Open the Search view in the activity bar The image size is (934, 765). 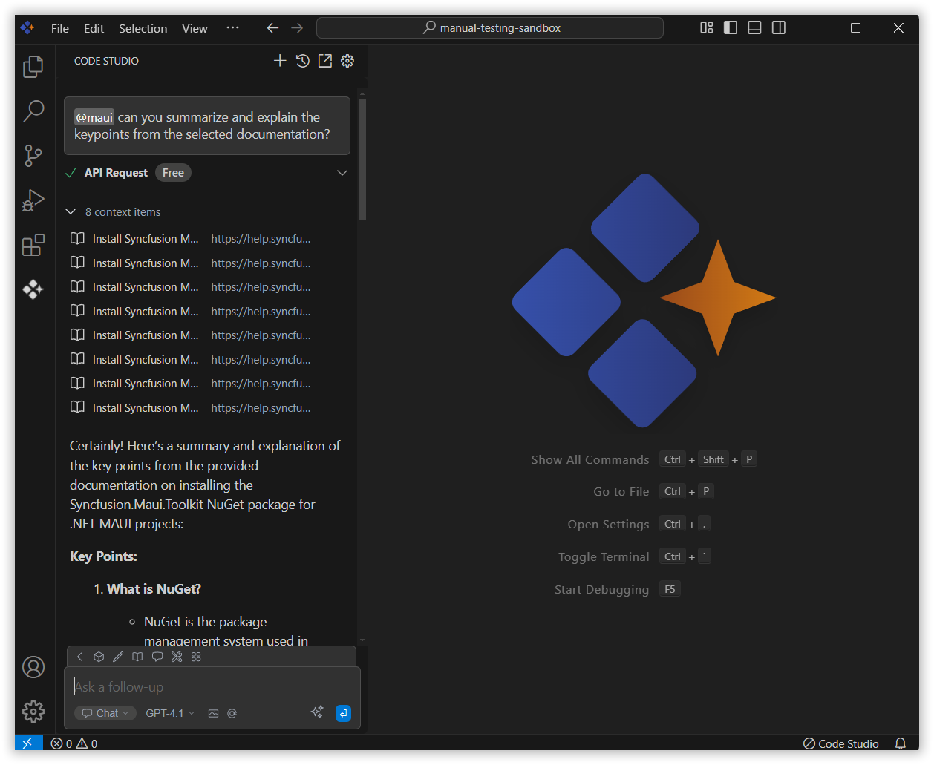point(33,111)
